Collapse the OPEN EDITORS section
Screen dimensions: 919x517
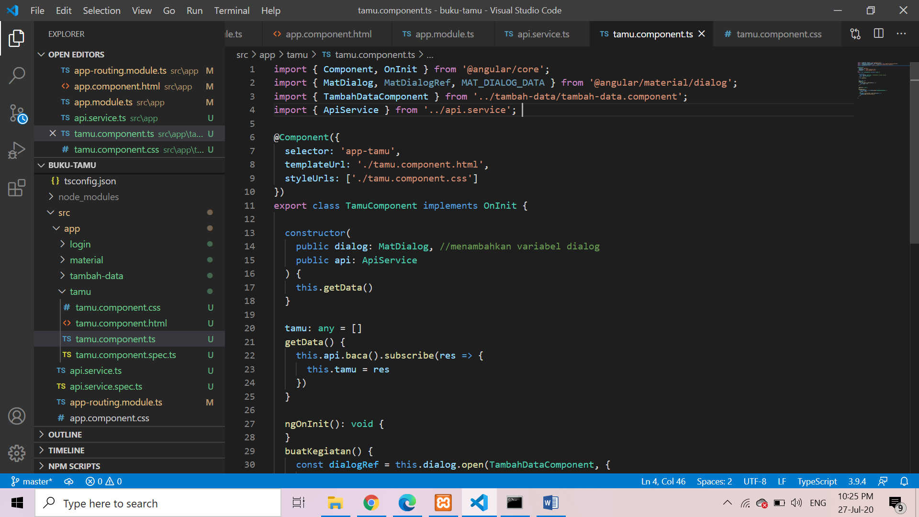(x=76, y=55)
